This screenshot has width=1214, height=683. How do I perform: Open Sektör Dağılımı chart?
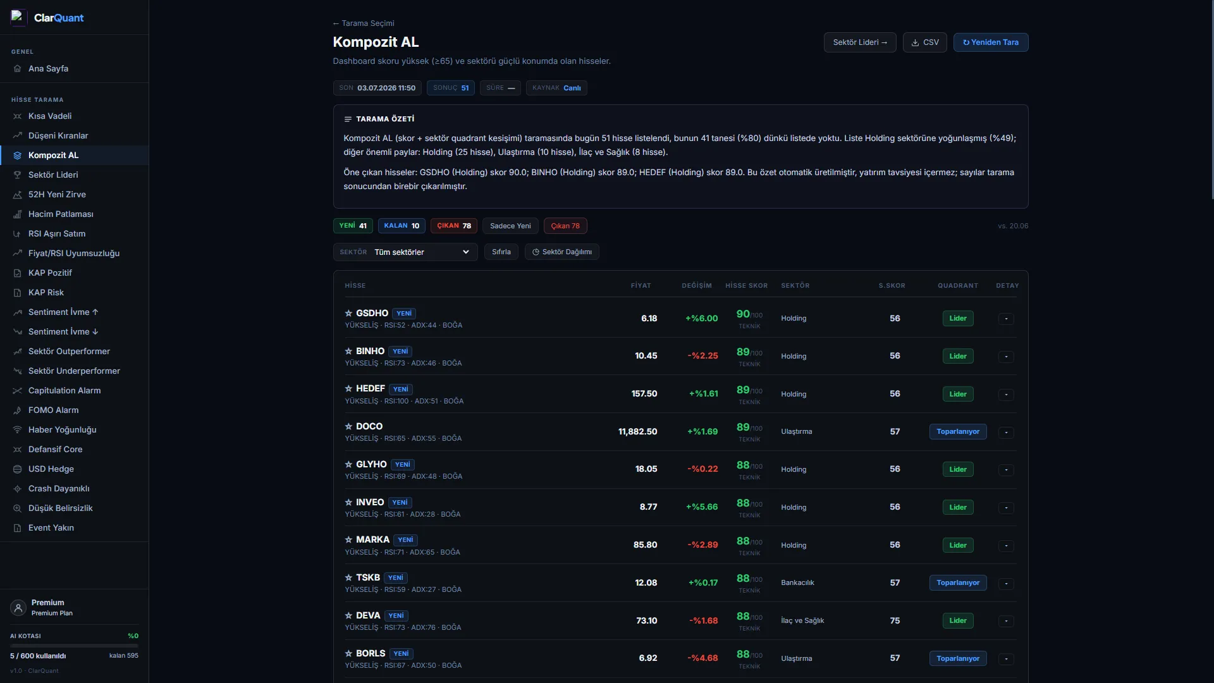pos(562,252)
